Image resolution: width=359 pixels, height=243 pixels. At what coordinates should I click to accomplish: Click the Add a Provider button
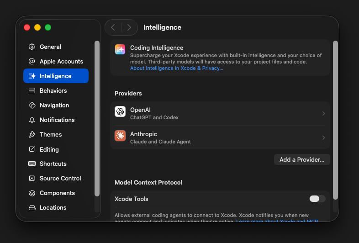tap(302, 159)
